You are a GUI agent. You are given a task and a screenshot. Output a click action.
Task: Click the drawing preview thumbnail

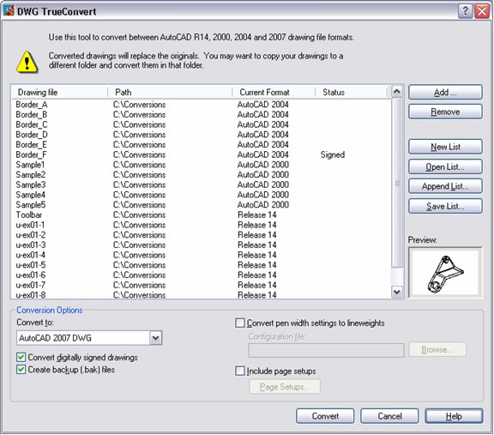click(x=445, y=273)
